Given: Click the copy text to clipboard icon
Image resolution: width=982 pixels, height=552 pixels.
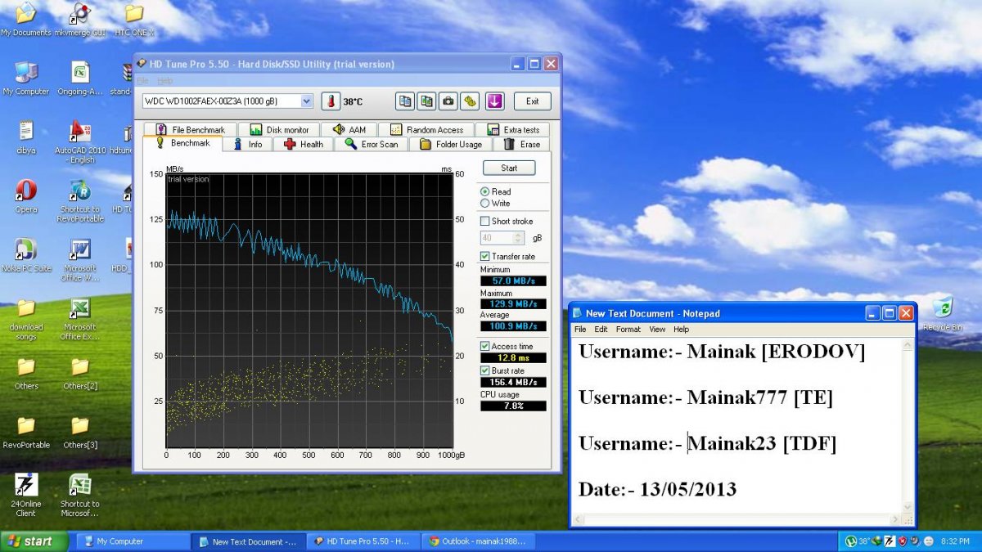Looking at the screenshot, I should pos(405,101).
